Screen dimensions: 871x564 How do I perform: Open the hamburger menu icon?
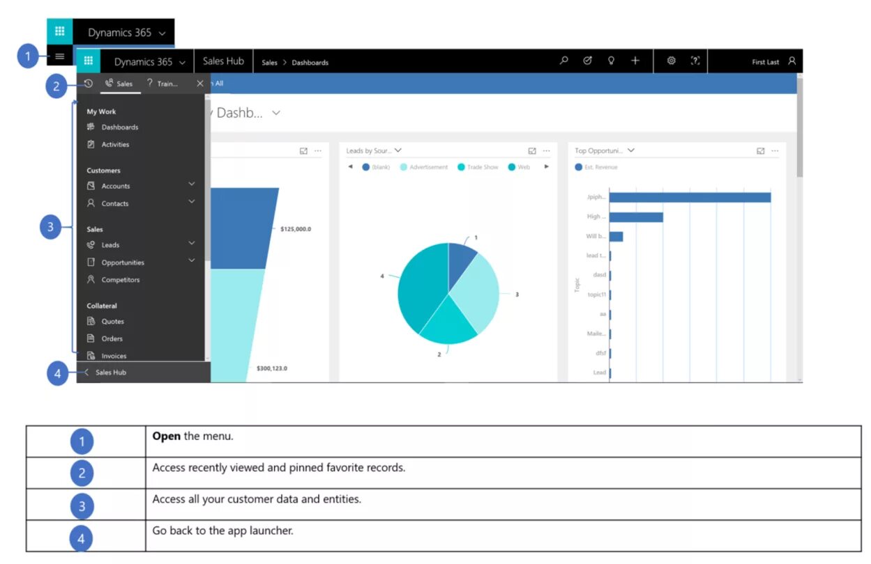tap(60, 56)
